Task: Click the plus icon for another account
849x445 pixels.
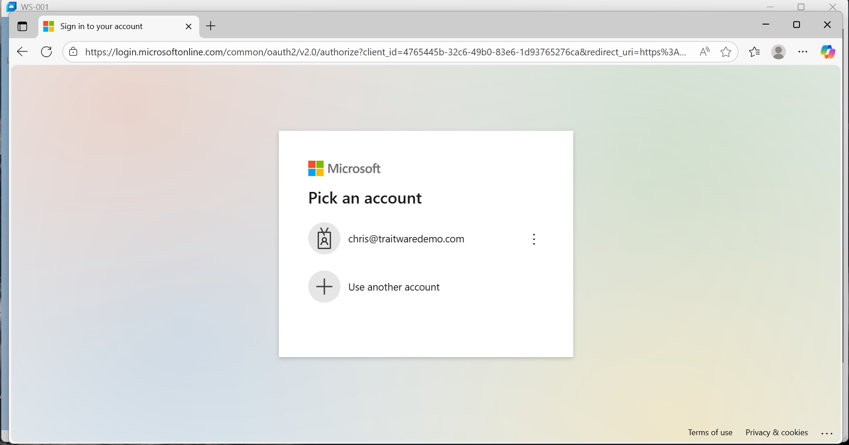Action: [x=324, y=287]
